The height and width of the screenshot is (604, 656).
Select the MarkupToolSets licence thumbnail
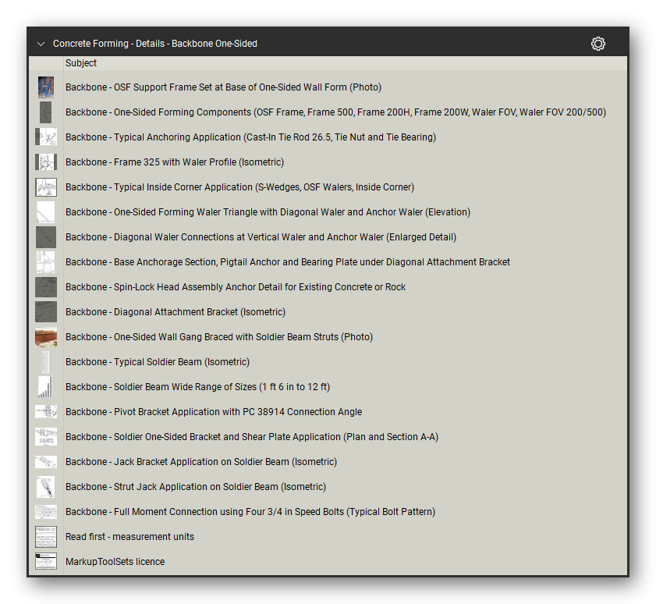tap(45, 562)
